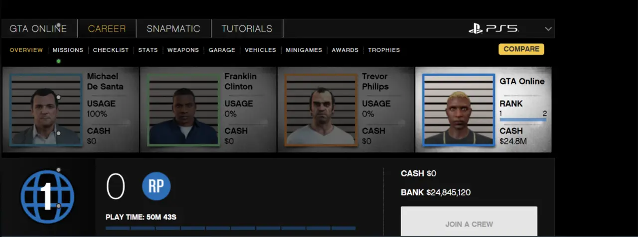View the Vehicles sub-tab

click(260, 50)
